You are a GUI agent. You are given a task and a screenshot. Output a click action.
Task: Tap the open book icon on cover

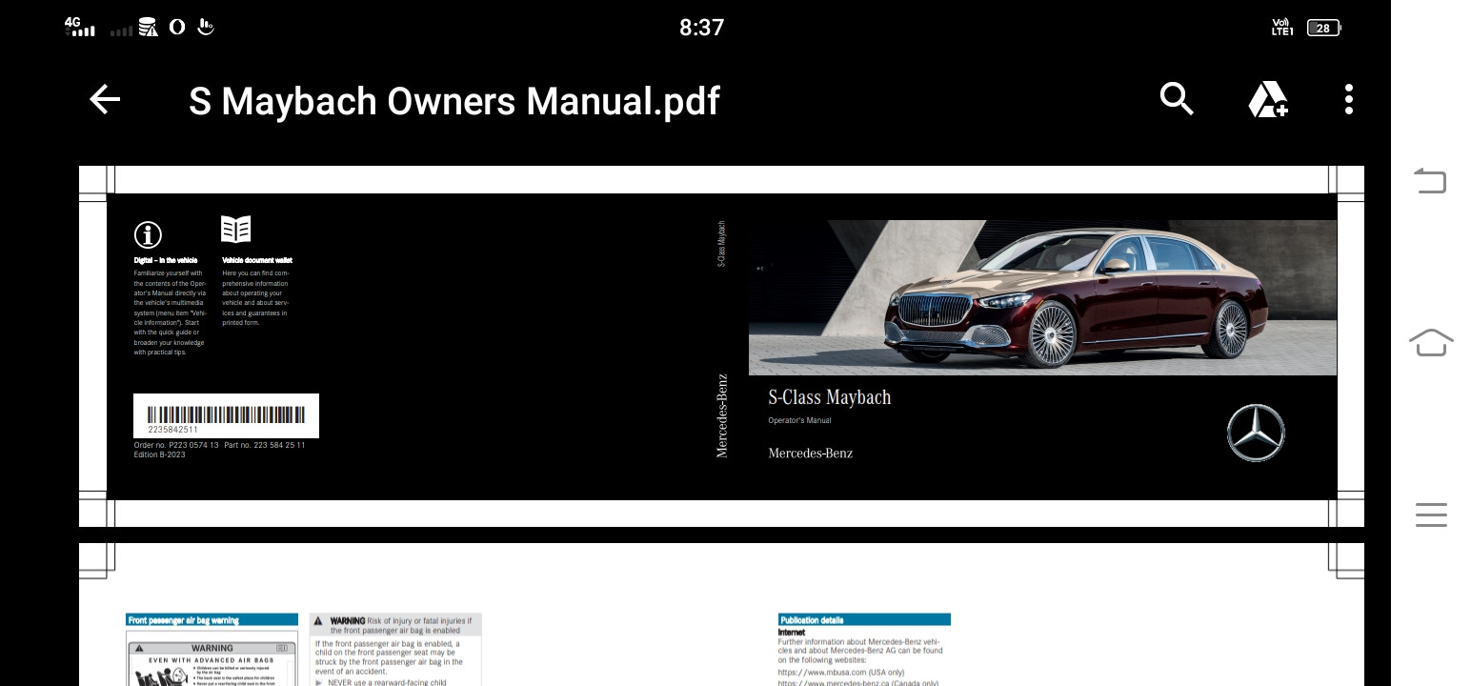(235, 230)
